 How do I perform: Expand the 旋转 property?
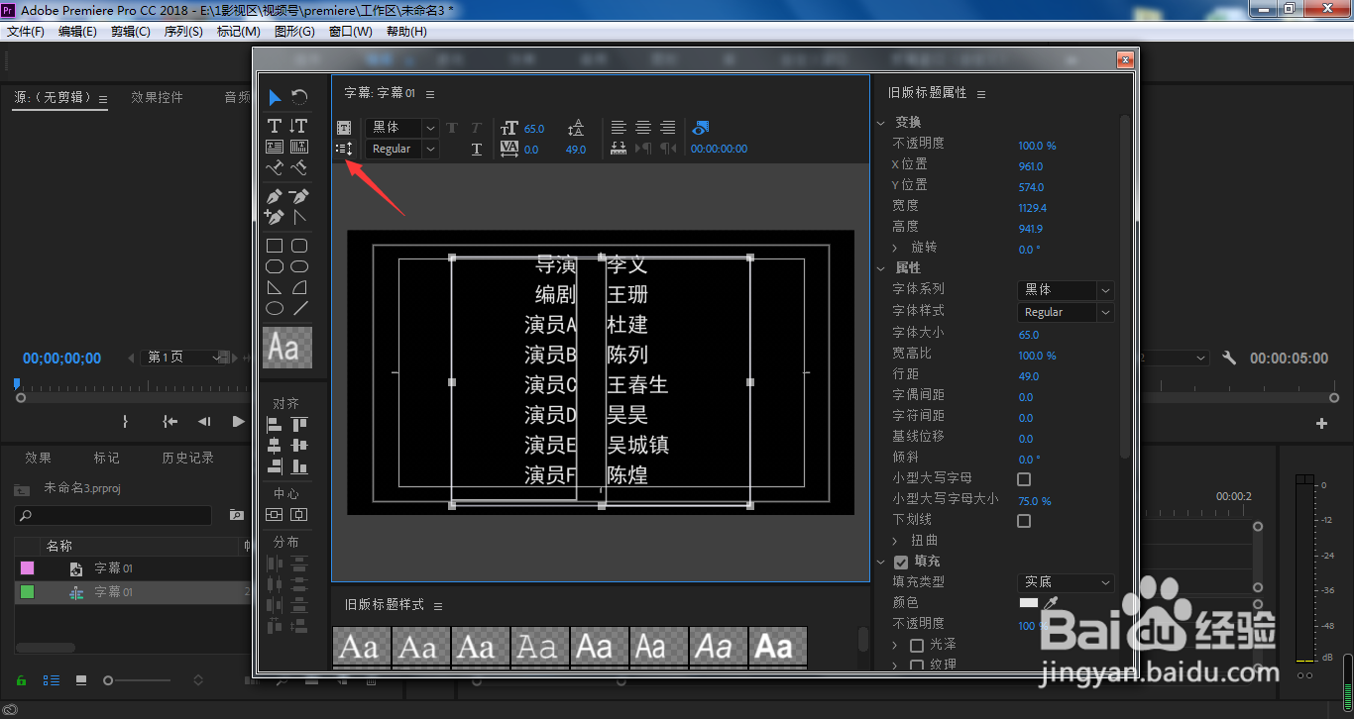pos(895,248)
